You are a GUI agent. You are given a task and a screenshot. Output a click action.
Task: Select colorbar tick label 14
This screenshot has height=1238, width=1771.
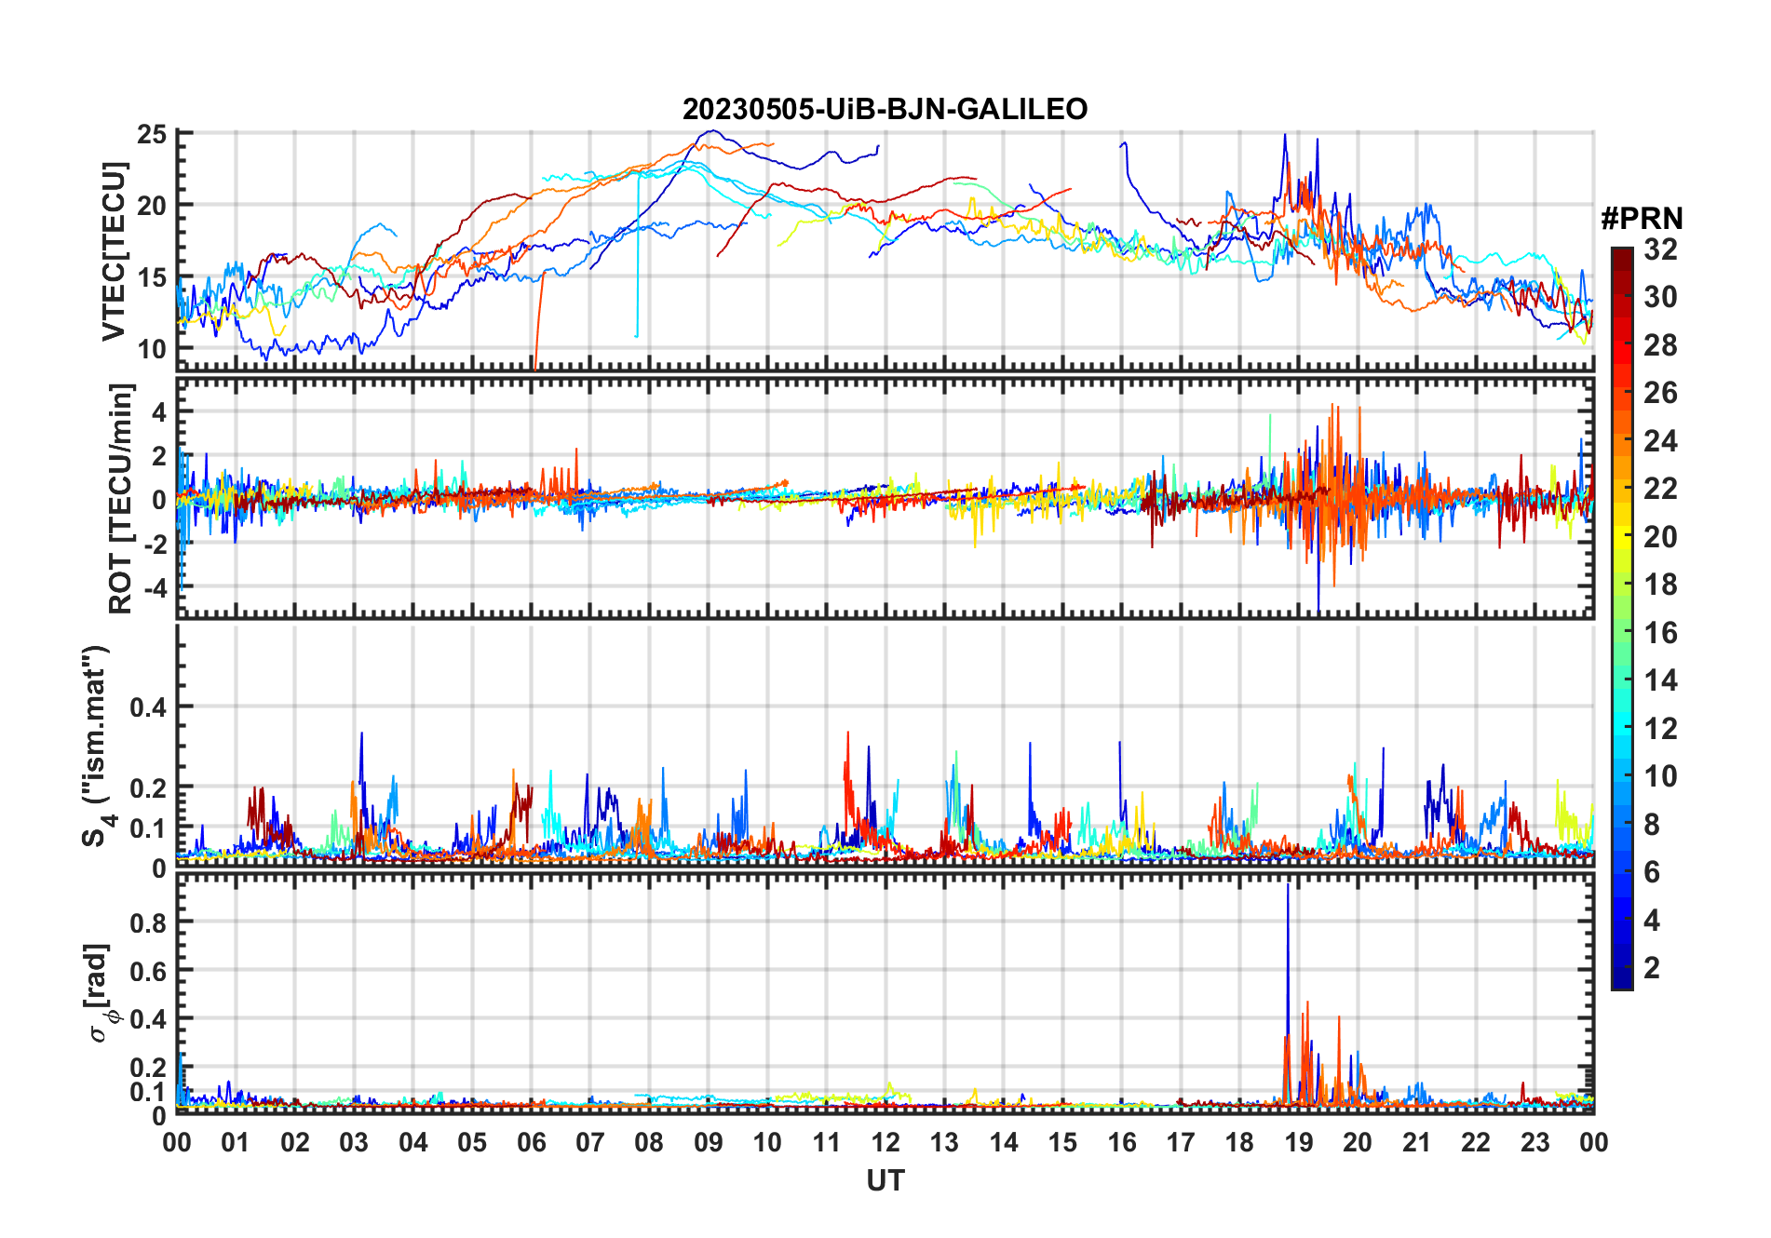tap(1660, 680)
